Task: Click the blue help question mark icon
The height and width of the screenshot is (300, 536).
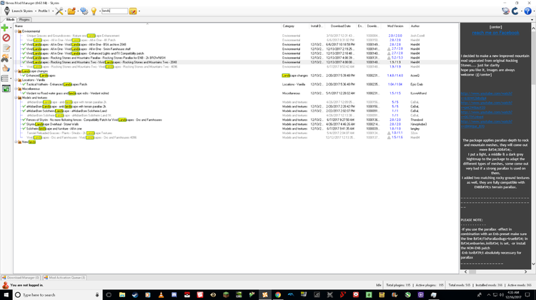Action: tap(528, 11)
